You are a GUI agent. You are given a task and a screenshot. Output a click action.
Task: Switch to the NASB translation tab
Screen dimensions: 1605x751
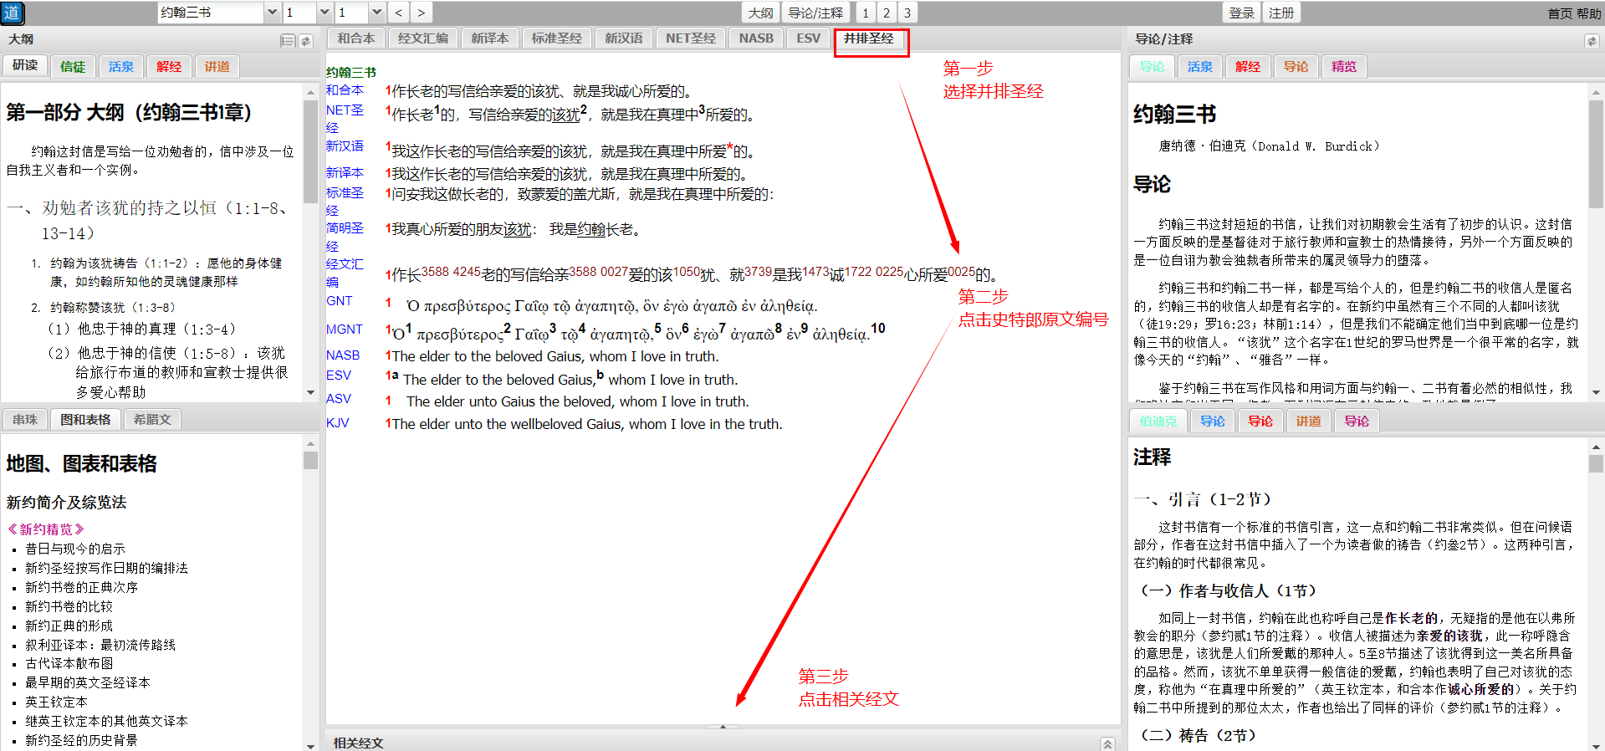[x=755, y=38]
